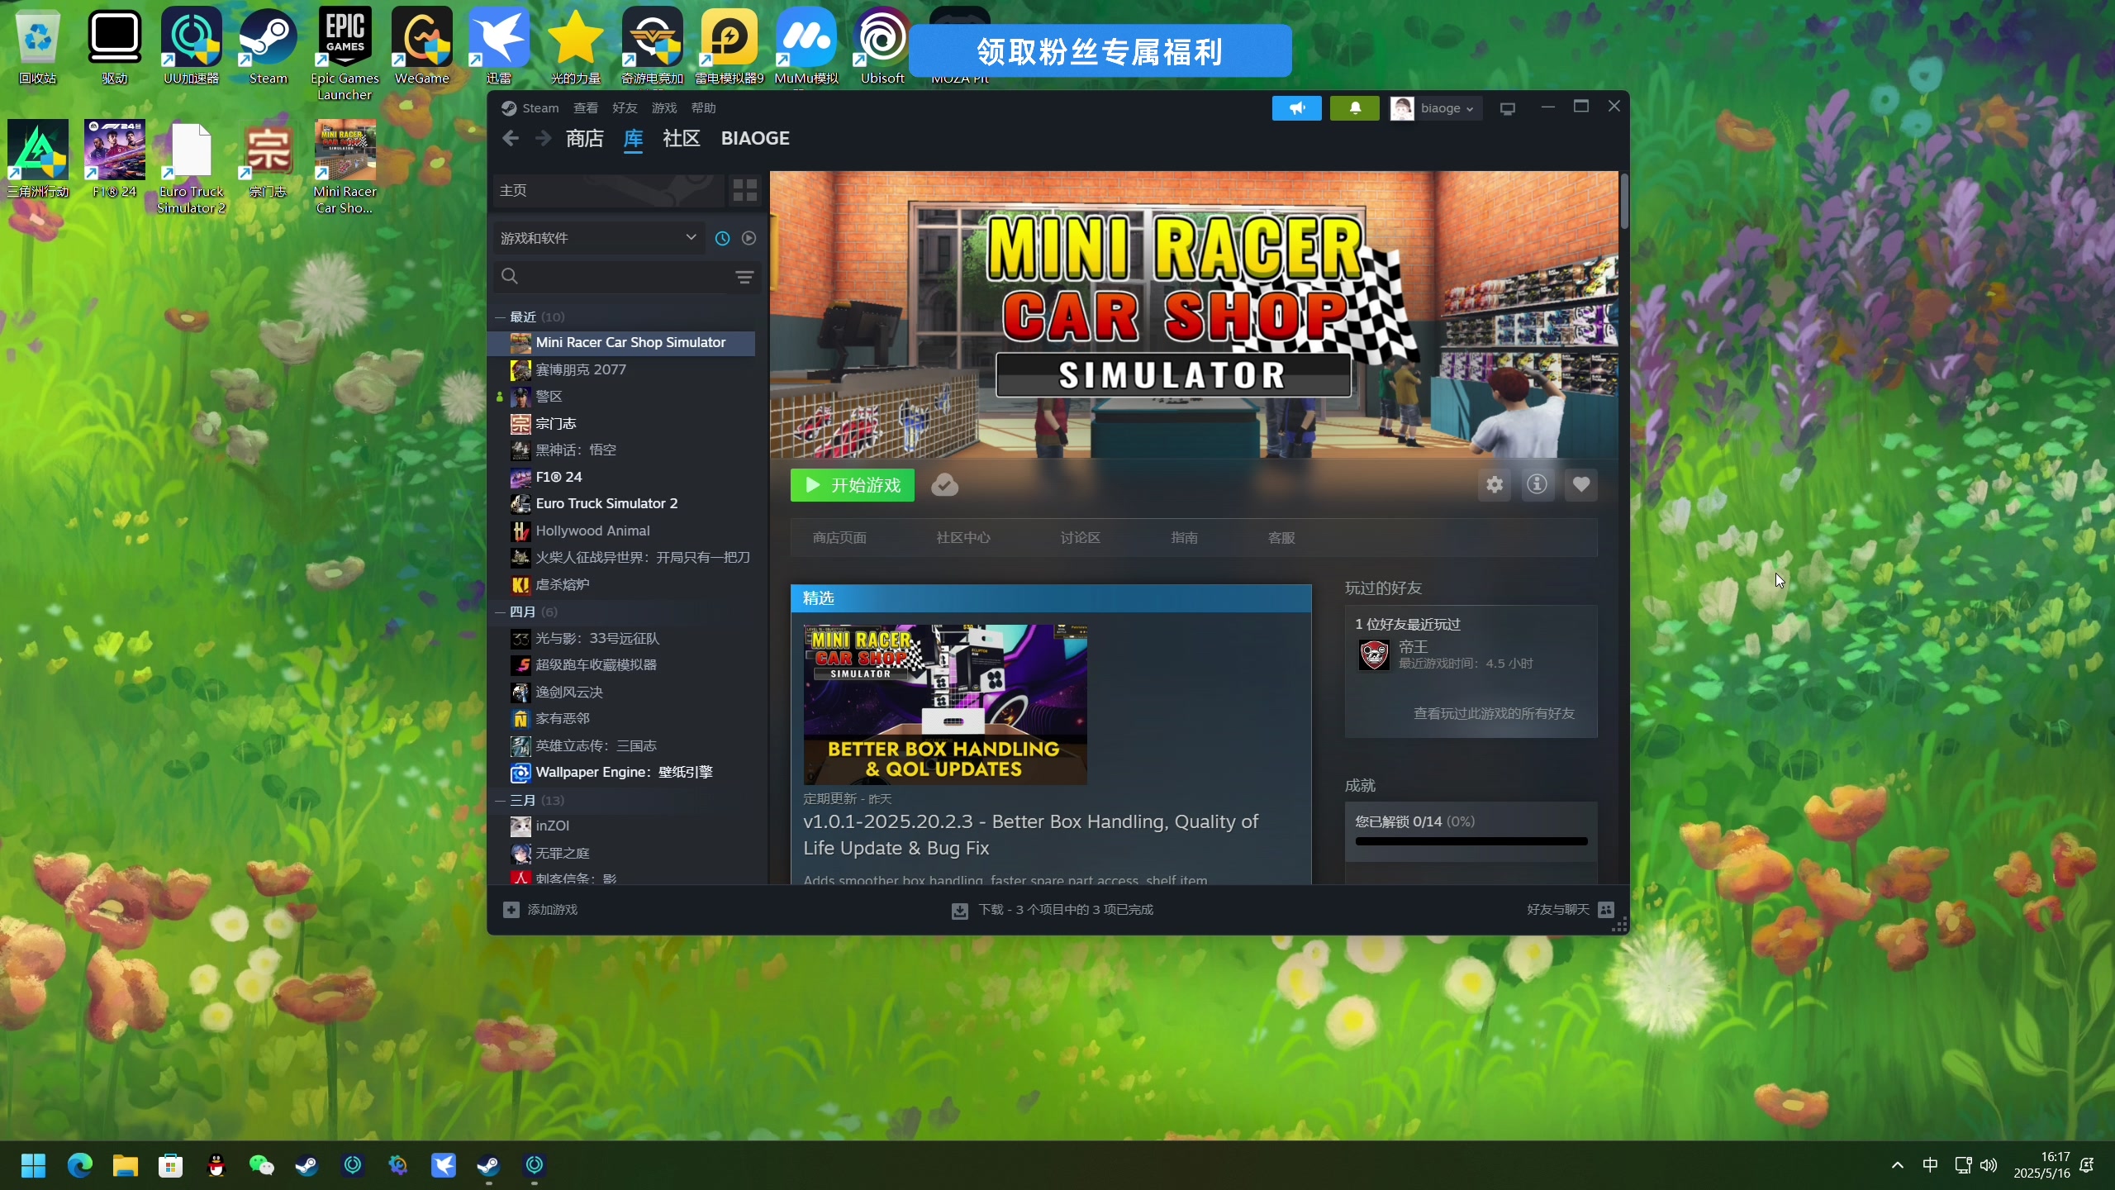The width and height of the screenshot is (2115, 1190).
Task: Open the 游戏 menu
Action: pyautogui.click(x=664, y=108)
